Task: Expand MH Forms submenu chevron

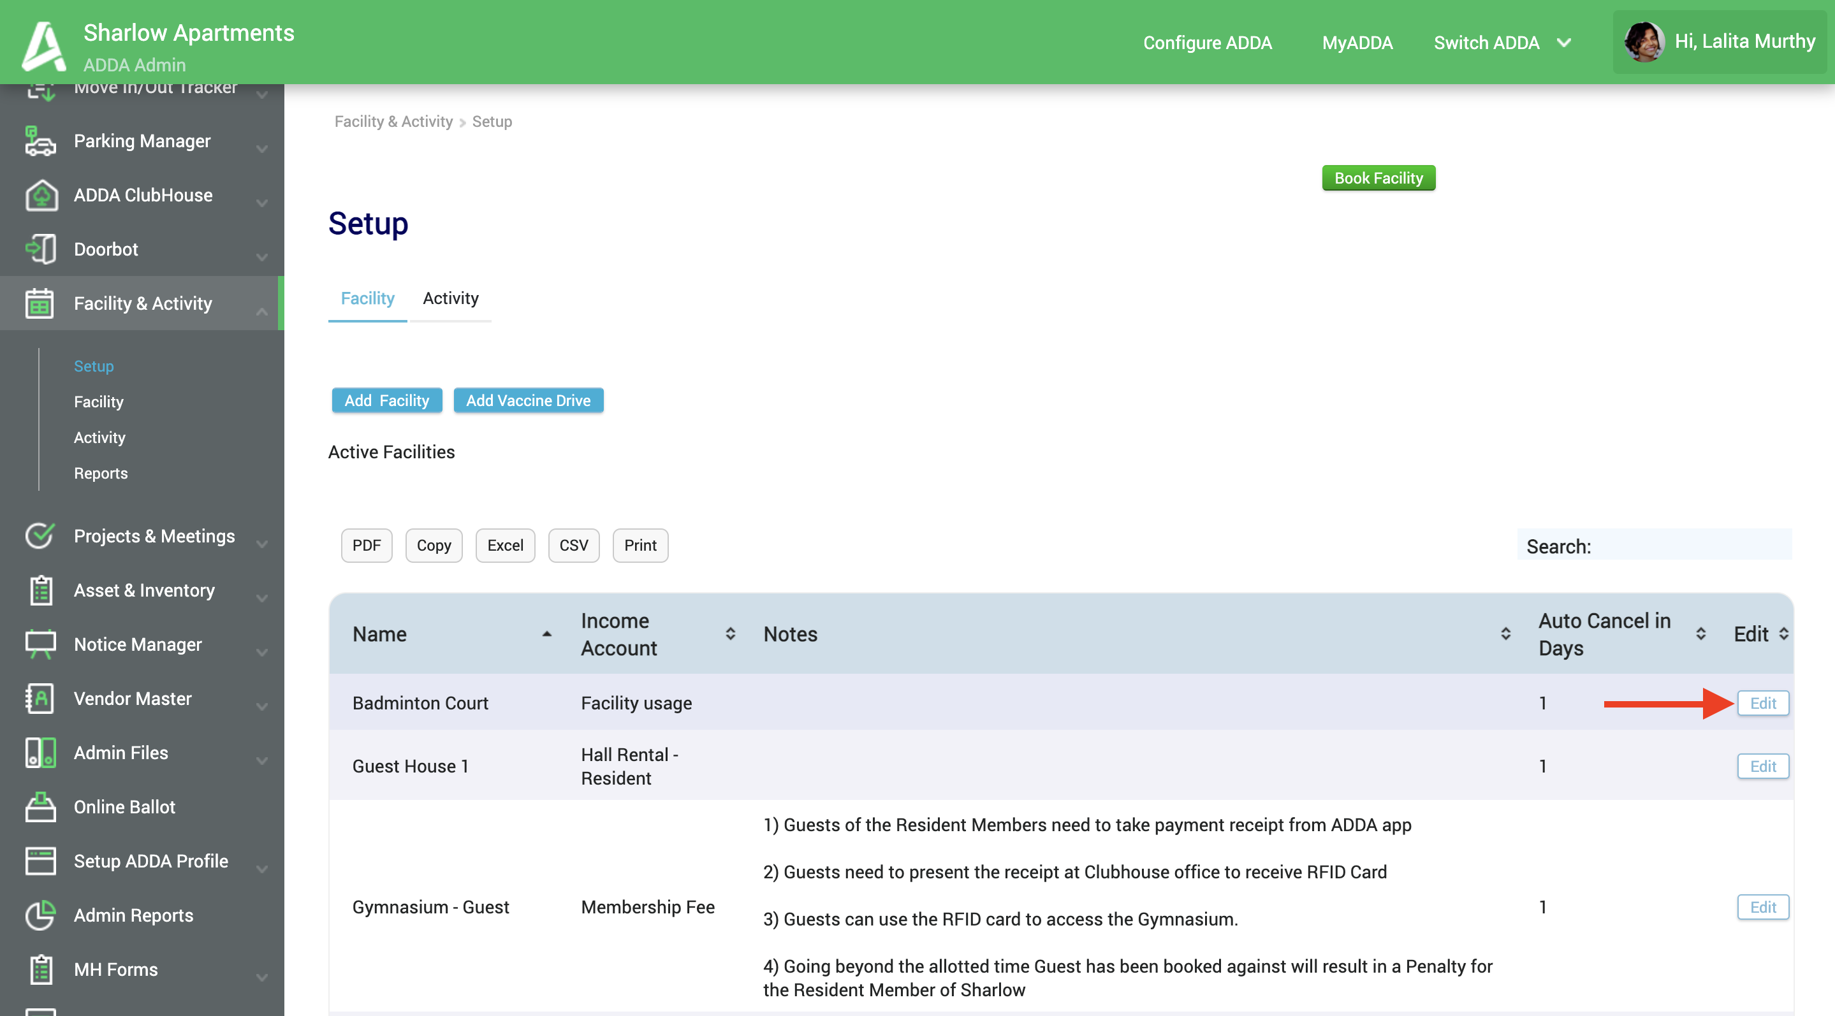Action: (x=262, y=977)
